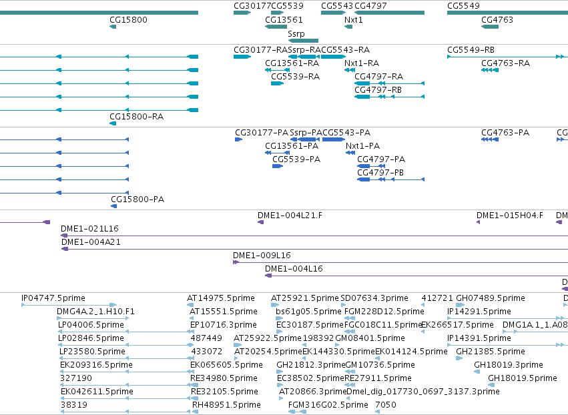This screenshot has height=415, width=568.
Task: Open the Ssrp gene label
Action: tap(296, 33)
